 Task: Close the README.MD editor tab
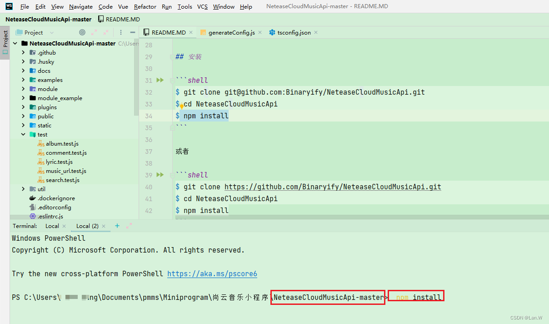point(191,33)
